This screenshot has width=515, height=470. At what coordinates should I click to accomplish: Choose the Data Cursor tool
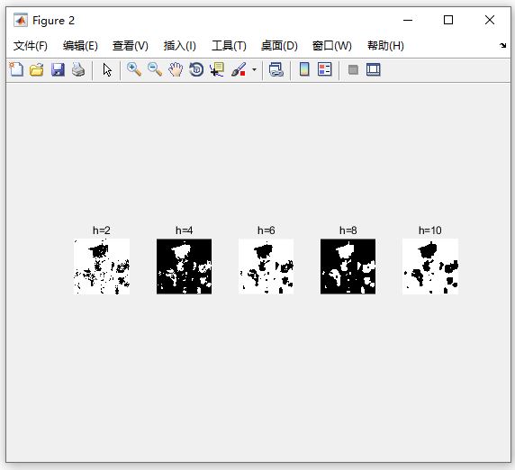[x=217, y=69]
